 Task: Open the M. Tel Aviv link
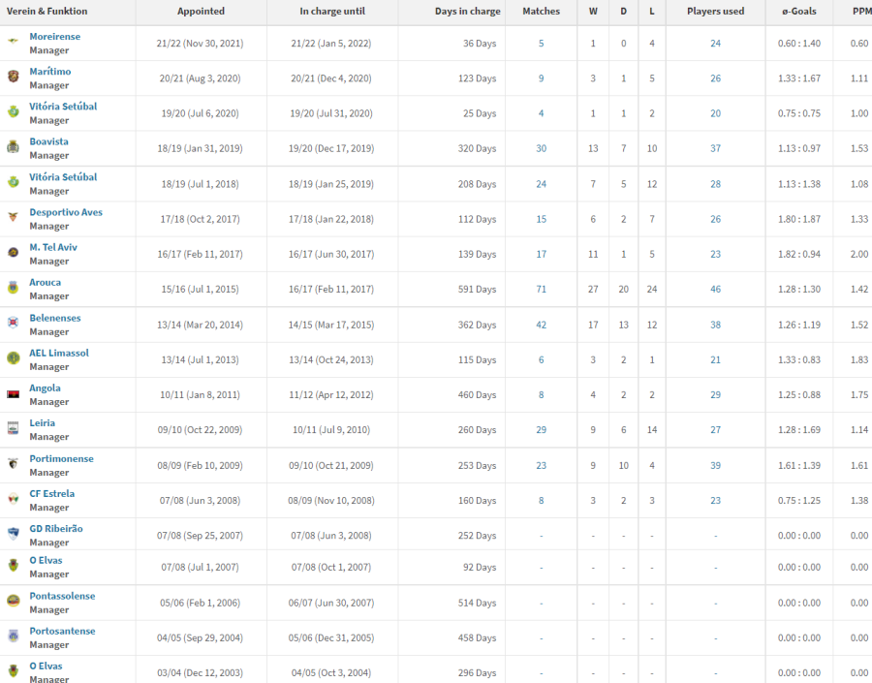pyautogui.click(x=53, y=247)
